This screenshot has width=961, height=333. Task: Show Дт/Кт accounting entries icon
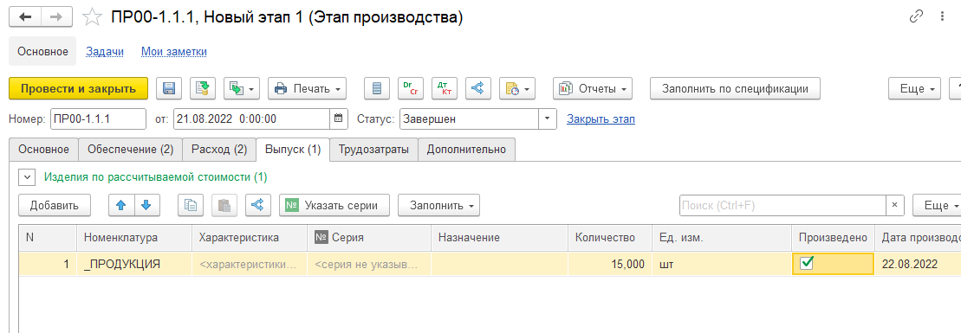[x=445, y=89]
